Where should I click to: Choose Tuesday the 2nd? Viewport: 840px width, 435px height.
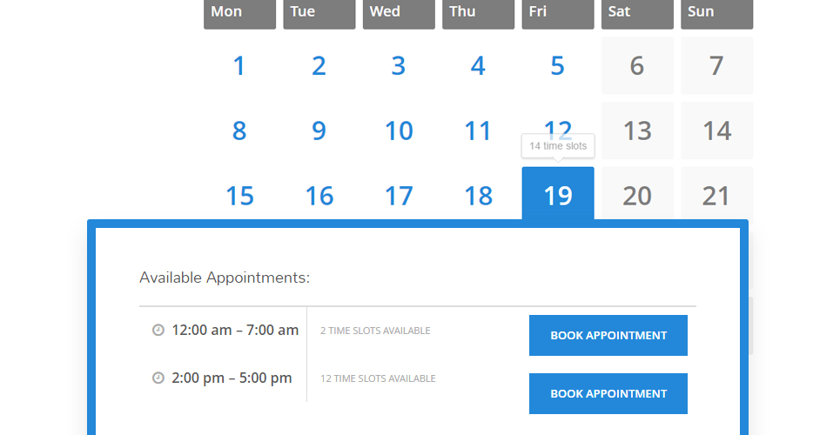click(x=319, y=65)
